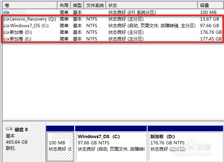Click NTFS cell in Lenovo_Recovery row

(92, 19)
